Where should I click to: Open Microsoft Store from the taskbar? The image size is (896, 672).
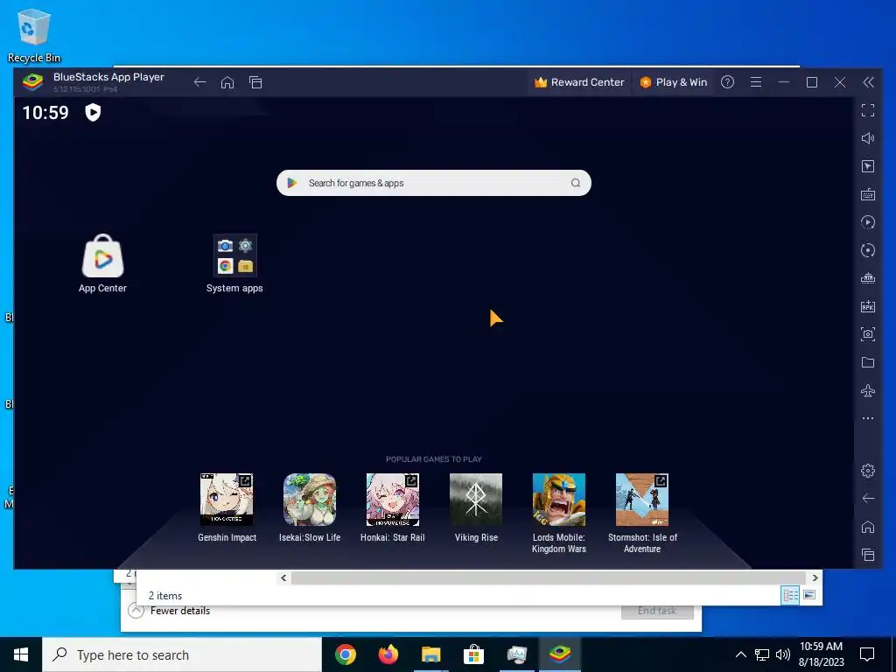(473, 654)
